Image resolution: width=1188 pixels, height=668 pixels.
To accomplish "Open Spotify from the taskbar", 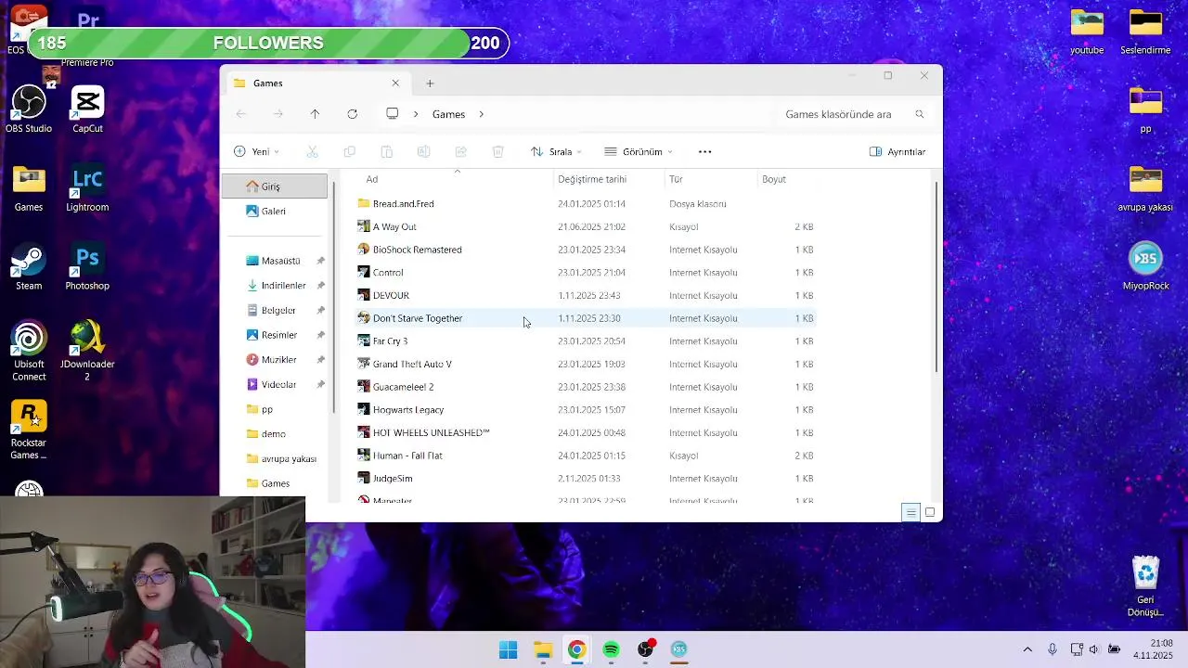I will [x=611, y=649].
